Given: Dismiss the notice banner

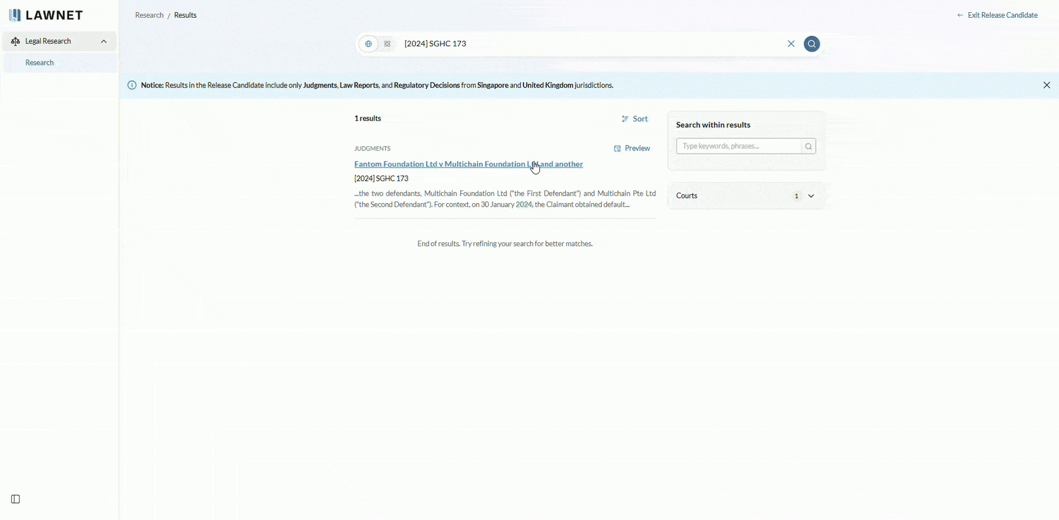Looking at the screenshot, I should 1047,86.
